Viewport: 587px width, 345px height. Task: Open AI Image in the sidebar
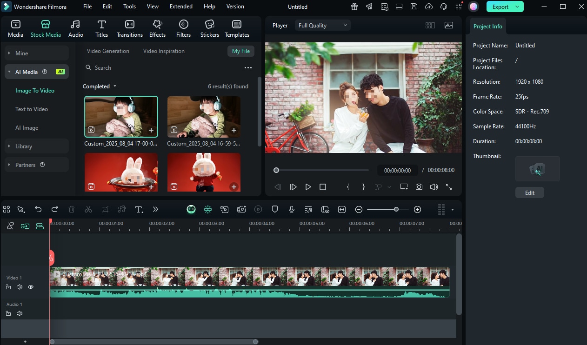pos(27,128)
